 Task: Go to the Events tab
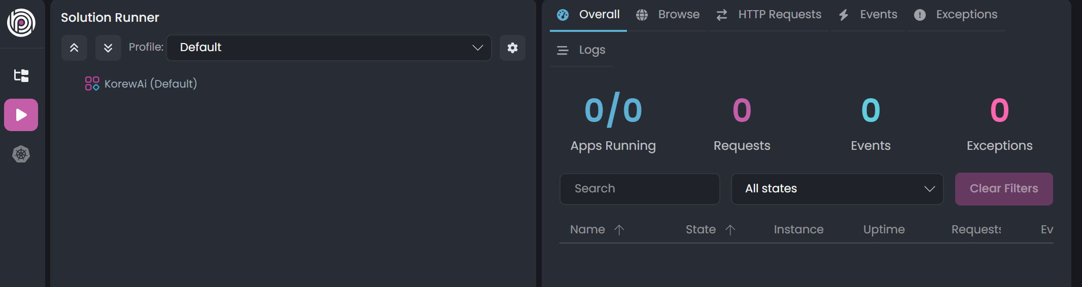click(x=868, y=15)
